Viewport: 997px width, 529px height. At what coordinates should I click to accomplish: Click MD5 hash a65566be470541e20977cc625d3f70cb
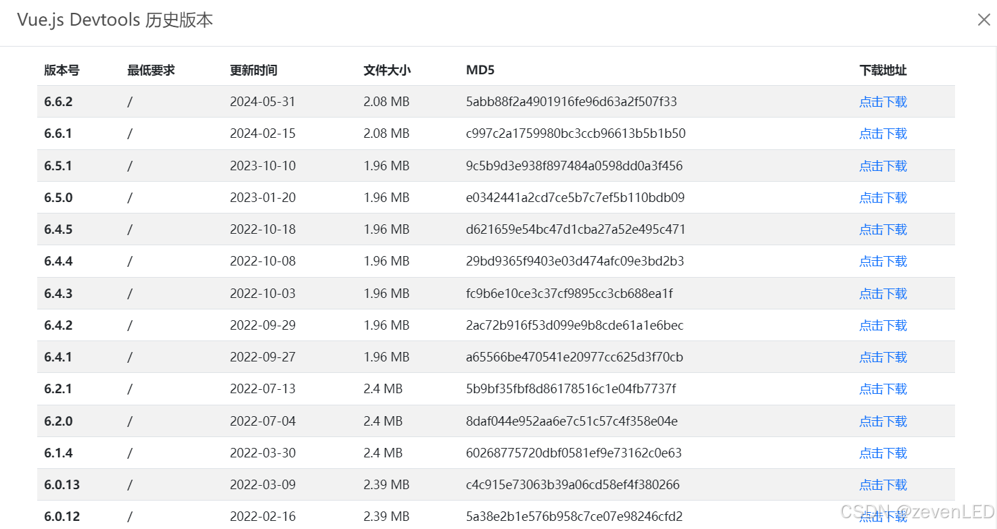point(574,357)
